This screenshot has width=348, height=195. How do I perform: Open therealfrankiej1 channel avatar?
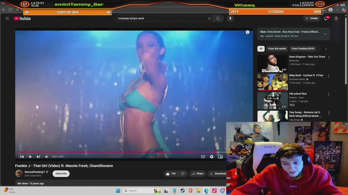tap(19, 173)
